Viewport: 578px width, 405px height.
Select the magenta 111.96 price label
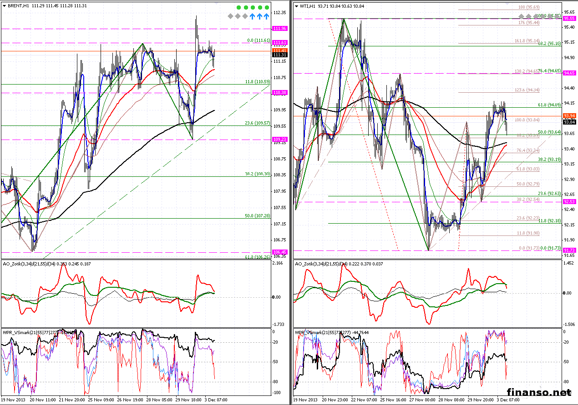click(x=279, y=28)
